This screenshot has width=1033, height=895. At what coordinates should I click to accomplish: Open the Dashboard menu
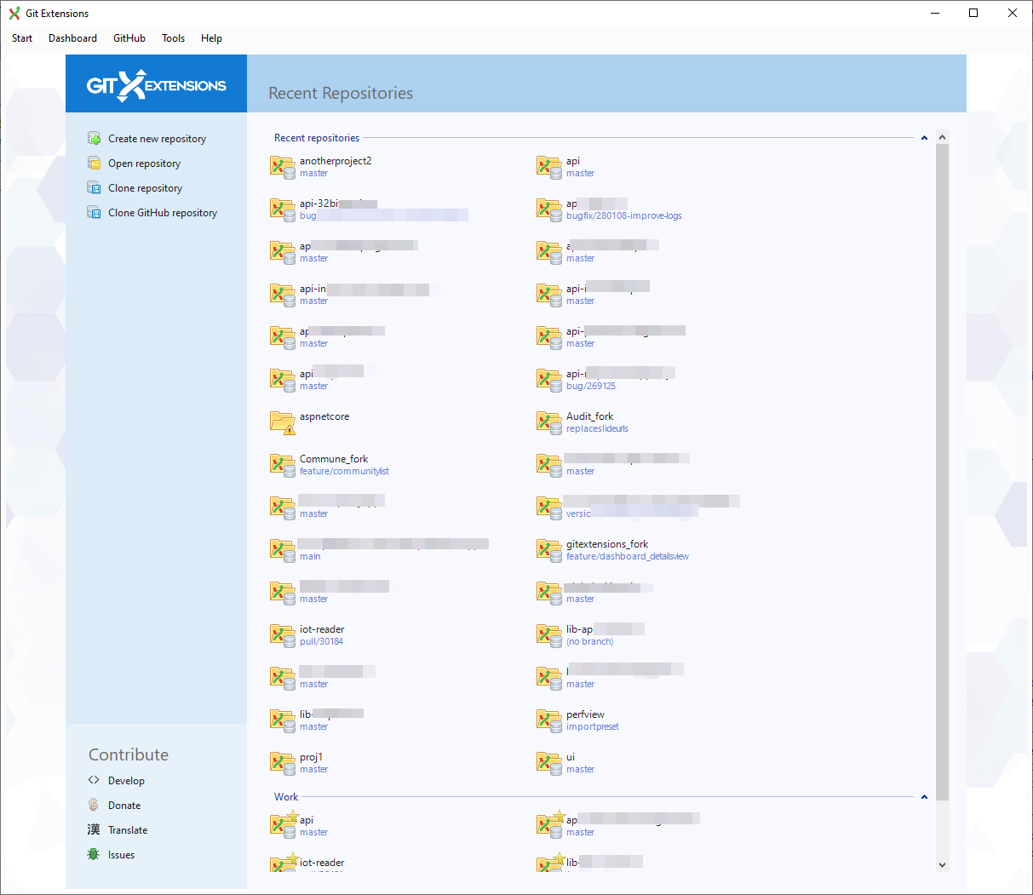coord(72,38)
